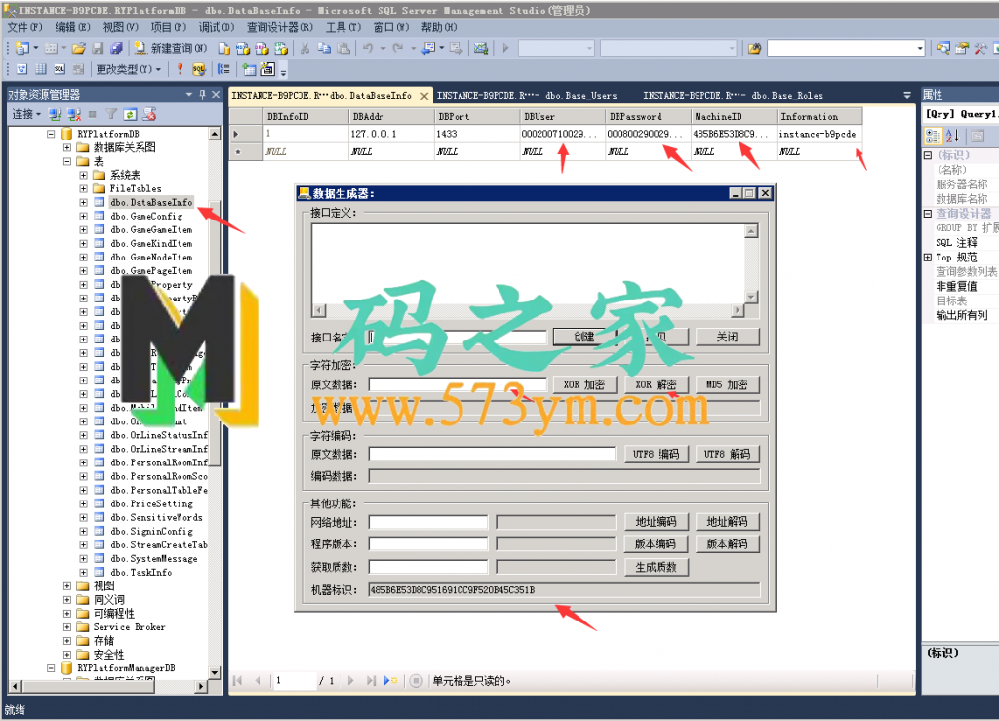Click the 创建 (Create) button in 数据生成器
The width and height of the screenshot is (999, 721).
pyautogui.click(x=584, y=337)
